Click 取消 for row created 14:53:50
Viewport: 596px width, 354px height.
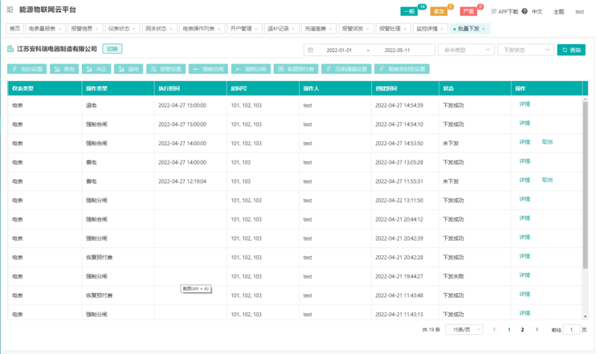click(x=547, y=142)
